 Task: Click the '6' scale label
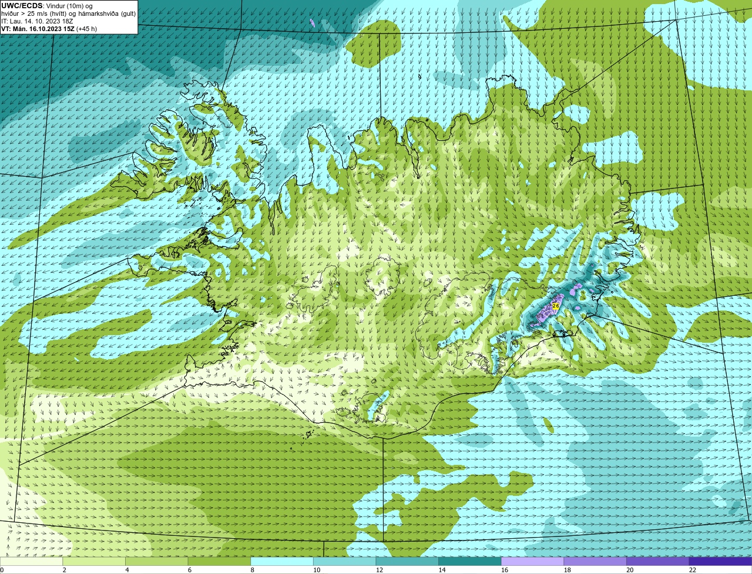coord(190,570)
